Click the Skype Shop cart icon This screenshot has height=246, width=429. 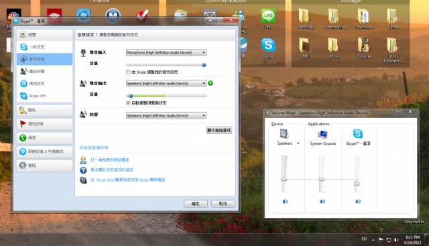coord(83,180)
